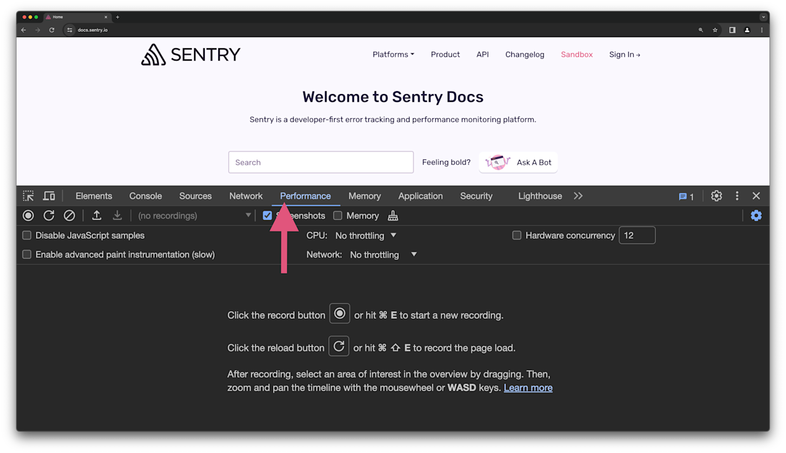
Task: Open the Chrome three-dot menu
Action: pyautogui.click(x=762, y=30)
